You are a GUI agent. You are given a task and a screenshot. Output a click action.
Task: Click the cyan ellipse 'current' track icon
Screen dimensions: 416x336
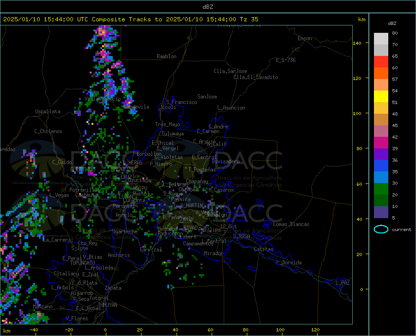381,229
